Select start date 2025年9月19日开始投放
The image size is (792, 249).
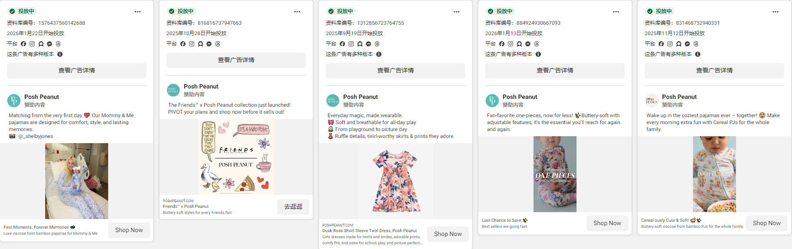[x=355, y=33]
